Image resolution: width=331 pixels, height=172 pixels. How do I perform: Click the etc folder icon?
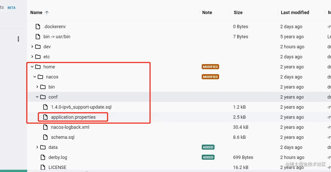[x=38, y=57]
